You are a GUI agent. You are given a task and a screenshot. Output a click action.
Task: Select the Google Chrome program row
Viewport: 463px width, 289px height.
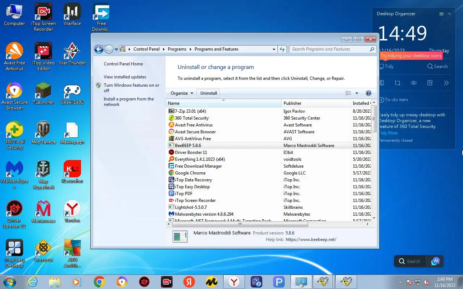pos(269,173)
